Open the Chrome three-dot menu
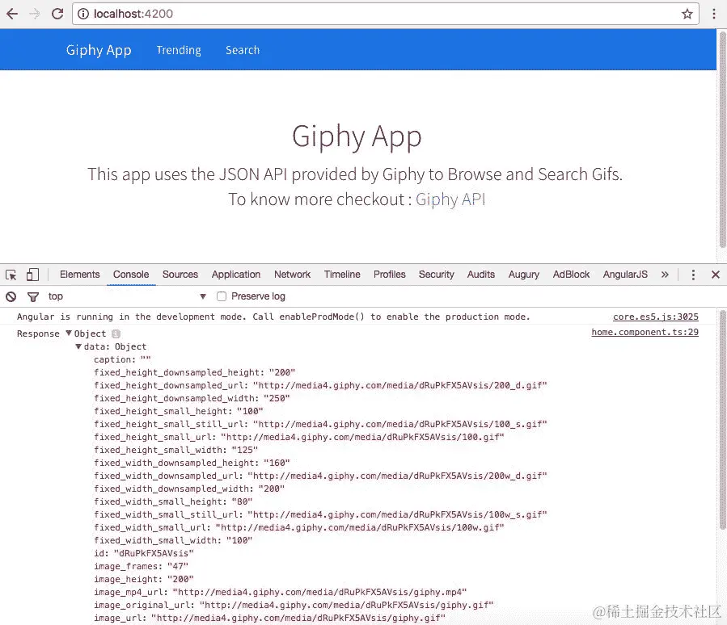727x625 pixels. (x=714, y=14)
